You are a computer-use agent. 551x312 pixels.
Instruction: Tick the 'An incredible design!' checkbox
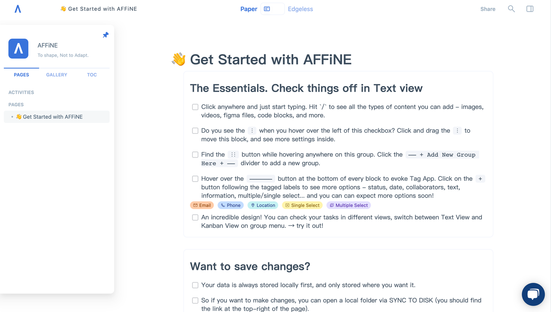(x=195, y=217)
